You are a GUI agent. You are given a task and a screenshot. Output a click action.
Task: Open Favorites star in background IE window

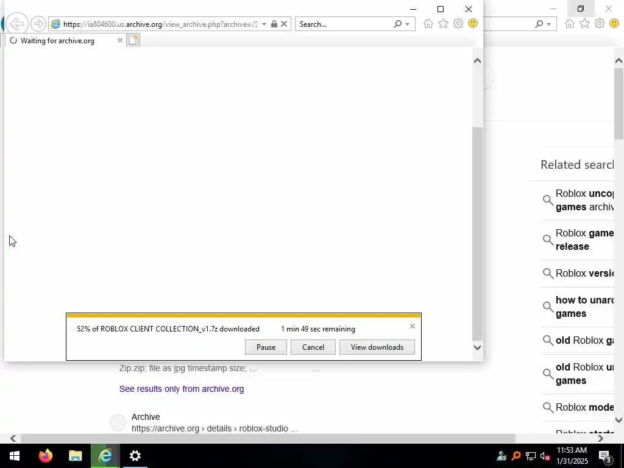(584, 24)
